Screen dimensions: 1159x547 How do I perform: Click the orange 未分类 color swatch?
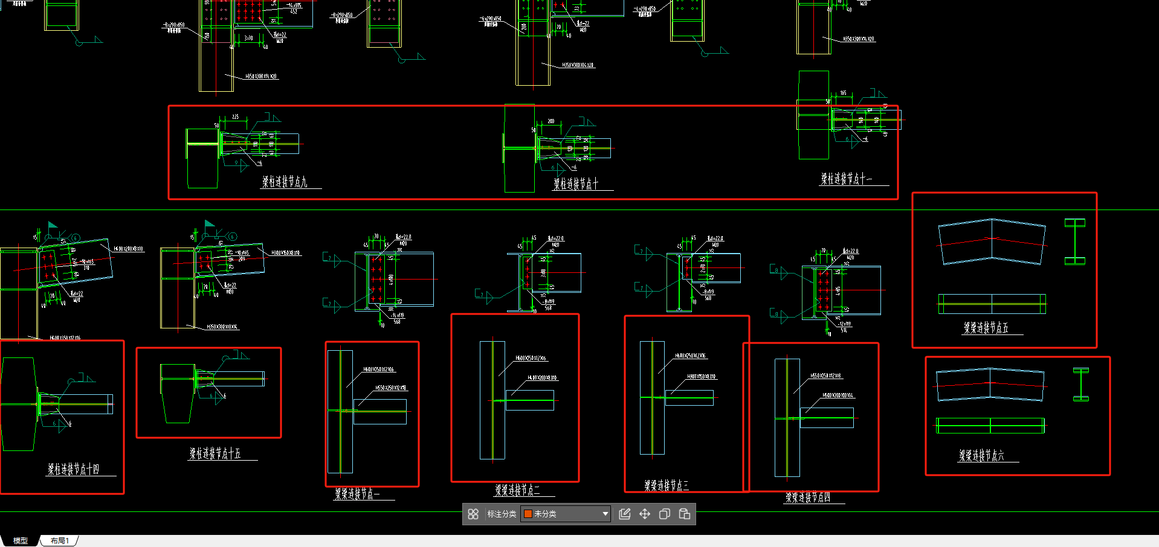528,514
